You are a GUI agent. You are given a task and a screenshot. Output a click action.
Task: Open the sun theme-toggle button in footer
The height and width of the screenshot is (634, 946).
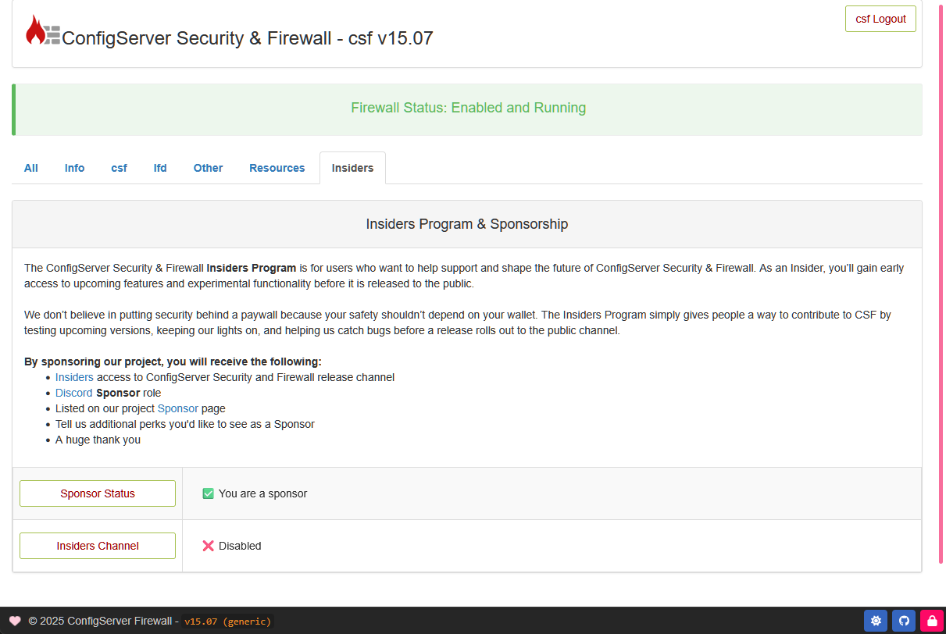[876, 621]
